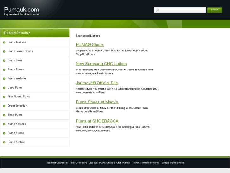This screenshot has height=173, width=230.
Task: Open the Puma Ferrari Footwear footer link
Action: (146, 163)
